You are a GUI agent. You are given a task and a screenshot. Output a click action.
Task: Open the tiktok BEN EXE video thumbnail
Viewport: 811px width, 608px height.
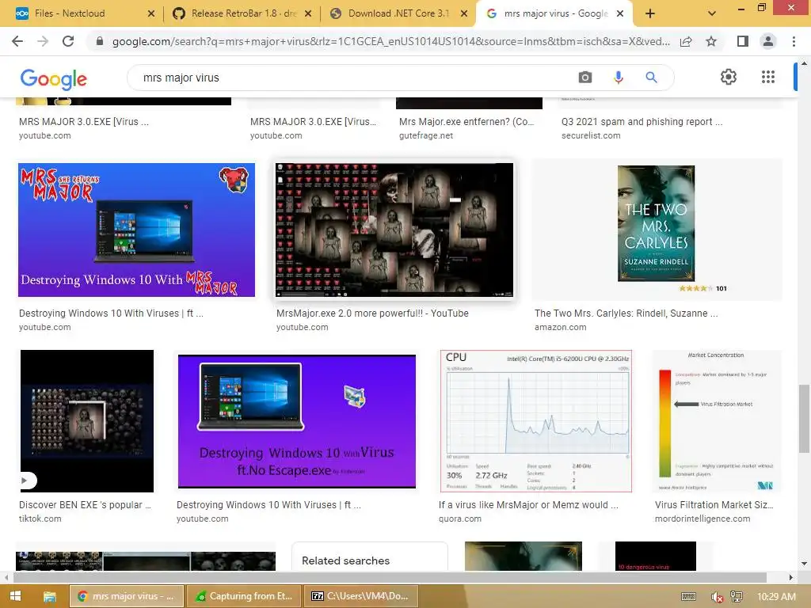[x=87, y=421]
